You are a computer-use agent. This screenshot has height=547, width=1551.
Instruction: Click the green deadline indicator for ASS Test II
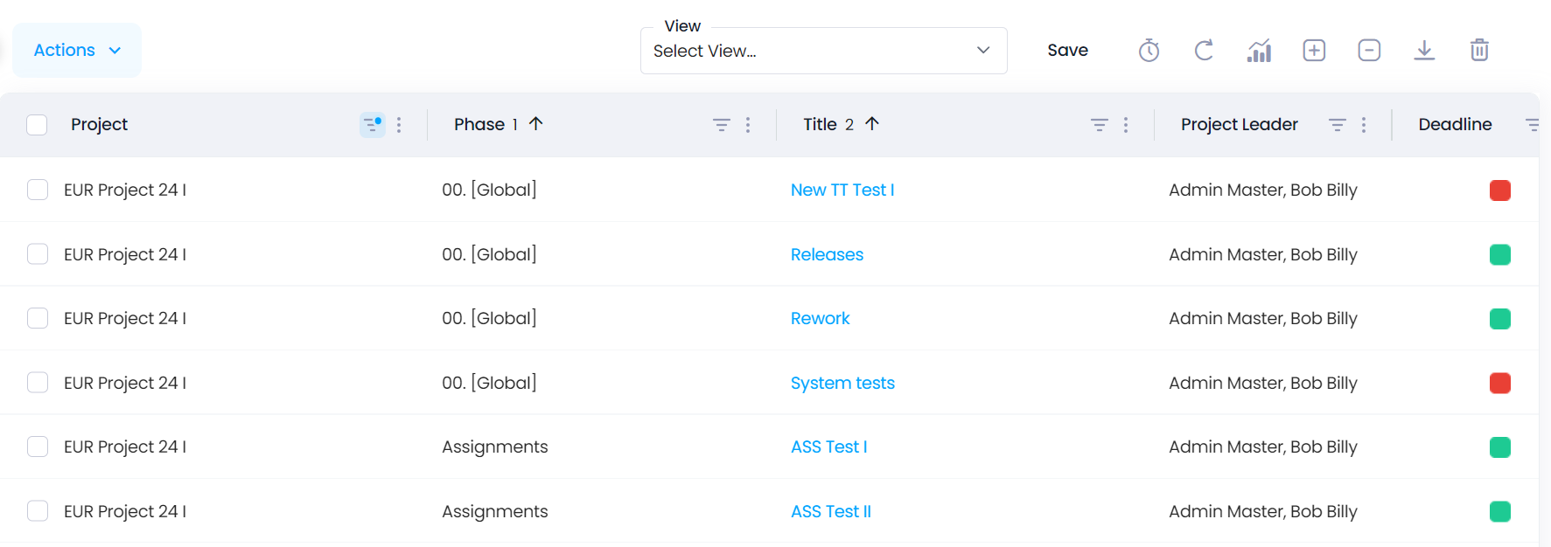point(1500,511)
